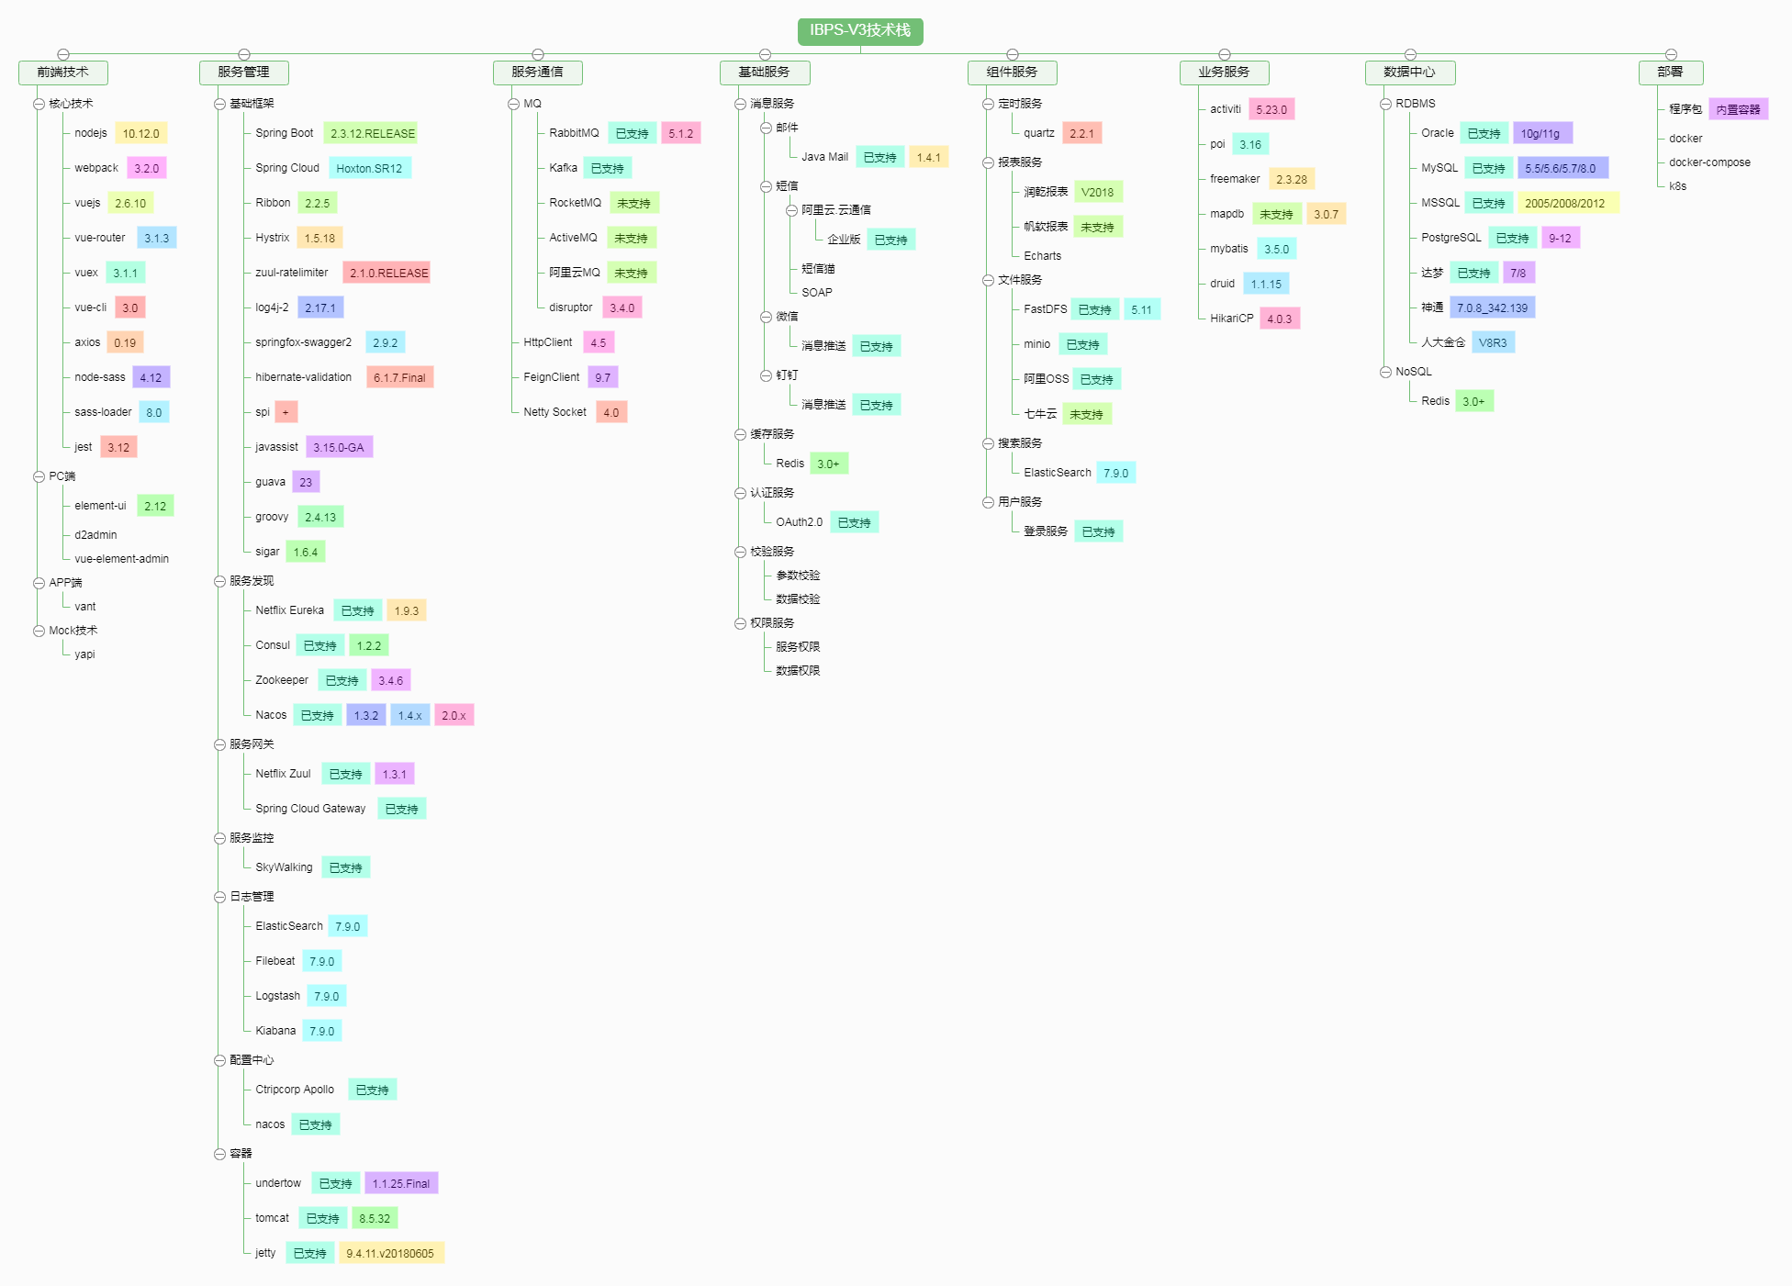Select the k8s node
1792x1286 pixels.
pos(1678,186)
